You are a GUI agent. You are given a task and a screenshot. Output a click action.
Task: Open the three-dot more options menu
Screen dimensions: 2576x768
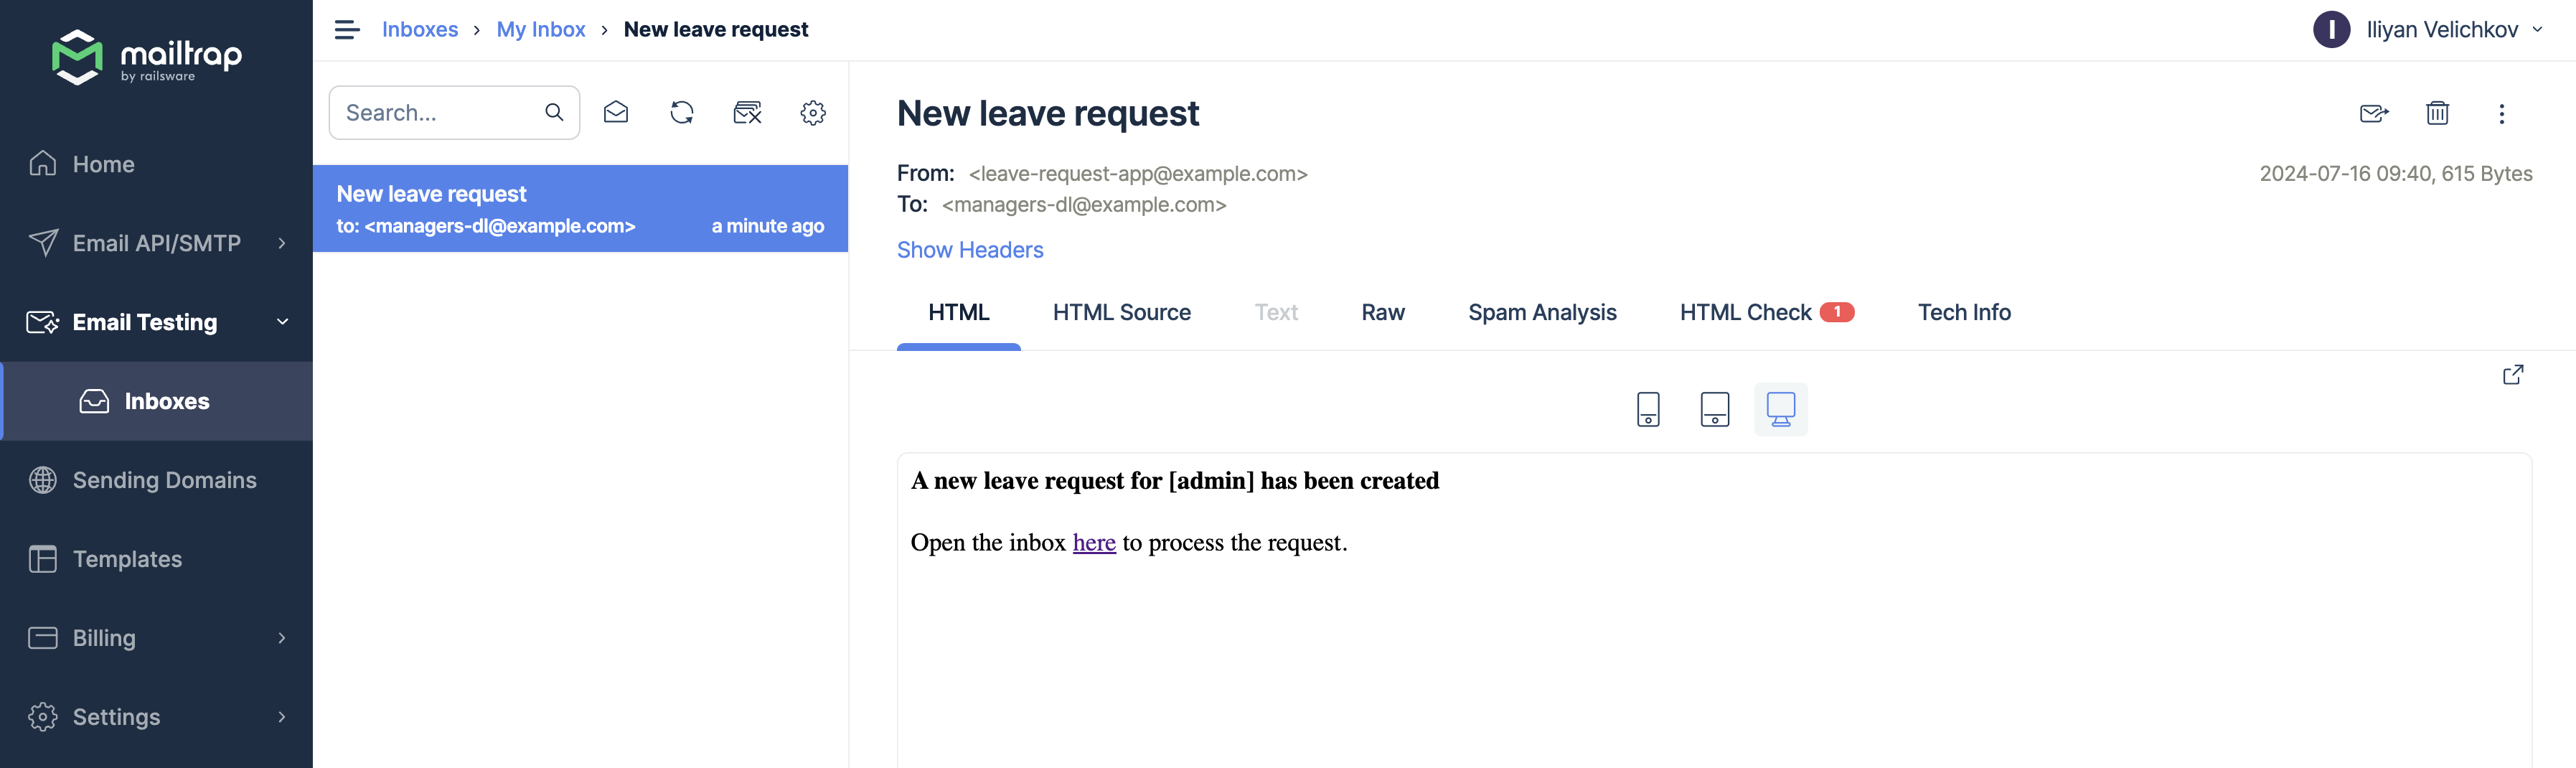[2501, 114]
